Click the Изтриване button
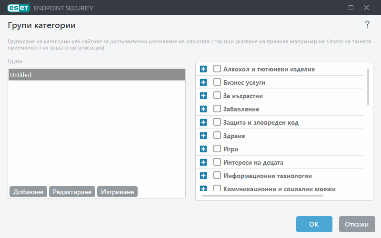 tap(117, 192)
